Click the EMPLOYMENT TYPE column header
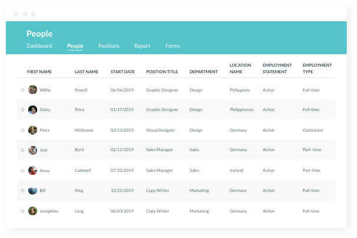 pos(317,69)
